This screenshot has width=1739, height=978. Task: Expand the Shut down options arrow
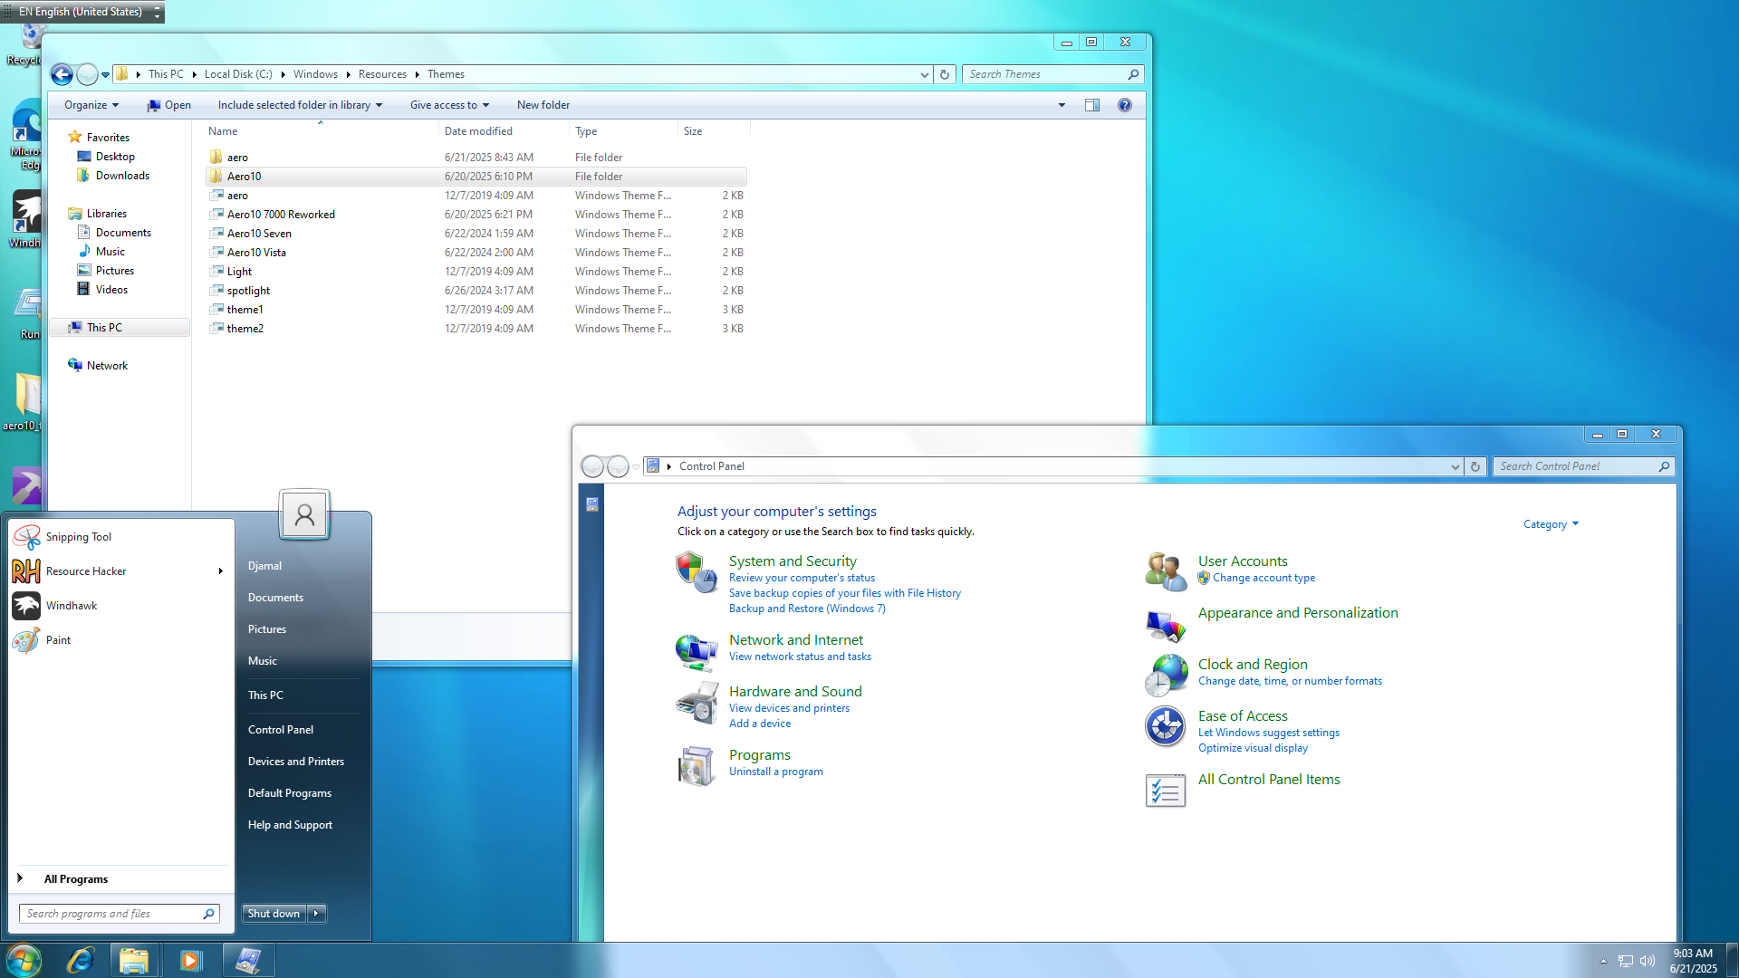point(316,914)
